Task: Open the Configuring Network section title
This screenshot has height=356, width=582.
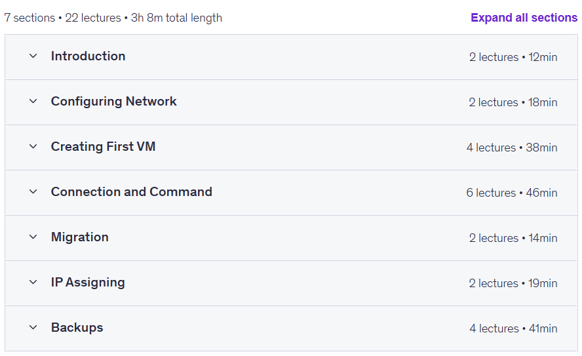Action: (113, 102)
